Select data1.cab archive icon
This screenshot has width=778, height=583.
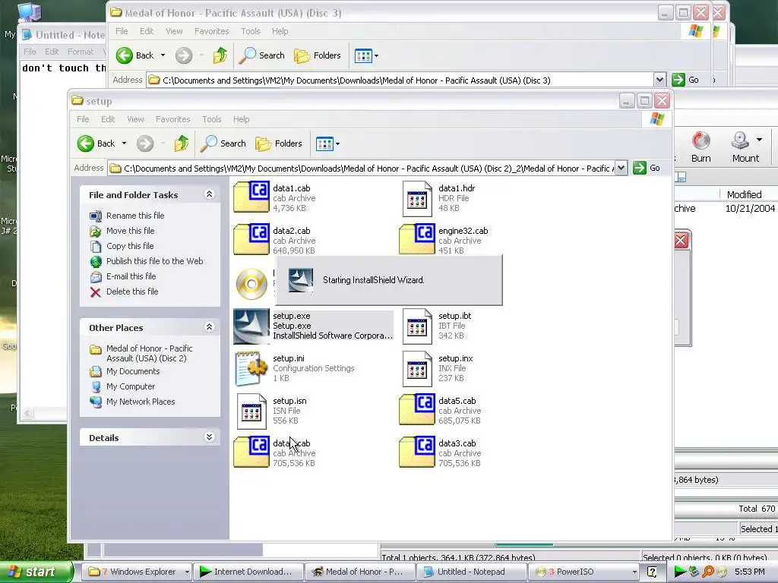tap(251, 197)
